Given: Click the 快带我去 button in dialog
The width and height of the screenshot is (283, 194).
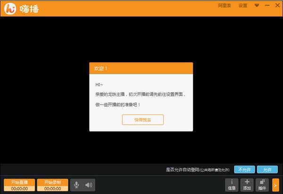Looking at the screenshot, I should coord(143,119).
